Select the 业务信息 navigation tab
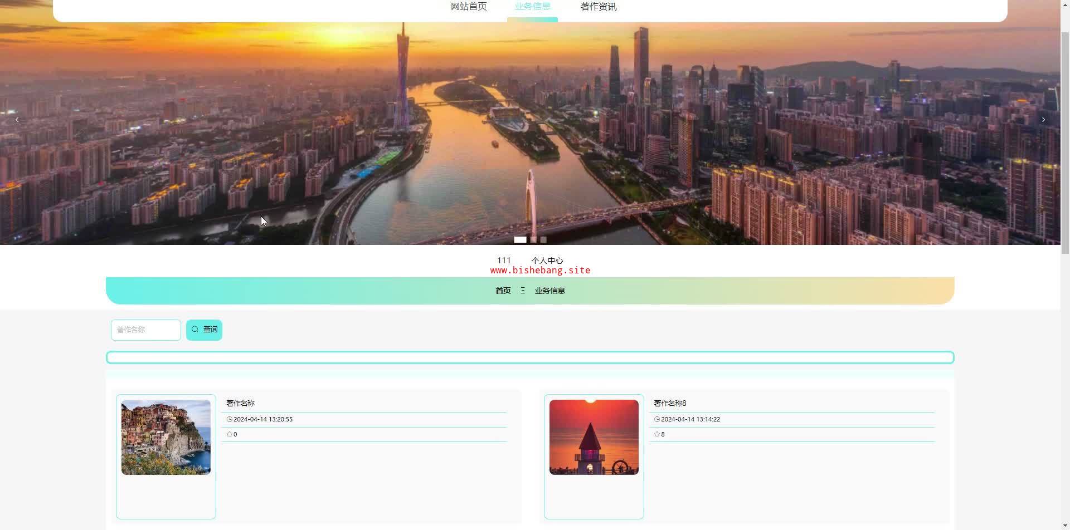 [532, 7]
